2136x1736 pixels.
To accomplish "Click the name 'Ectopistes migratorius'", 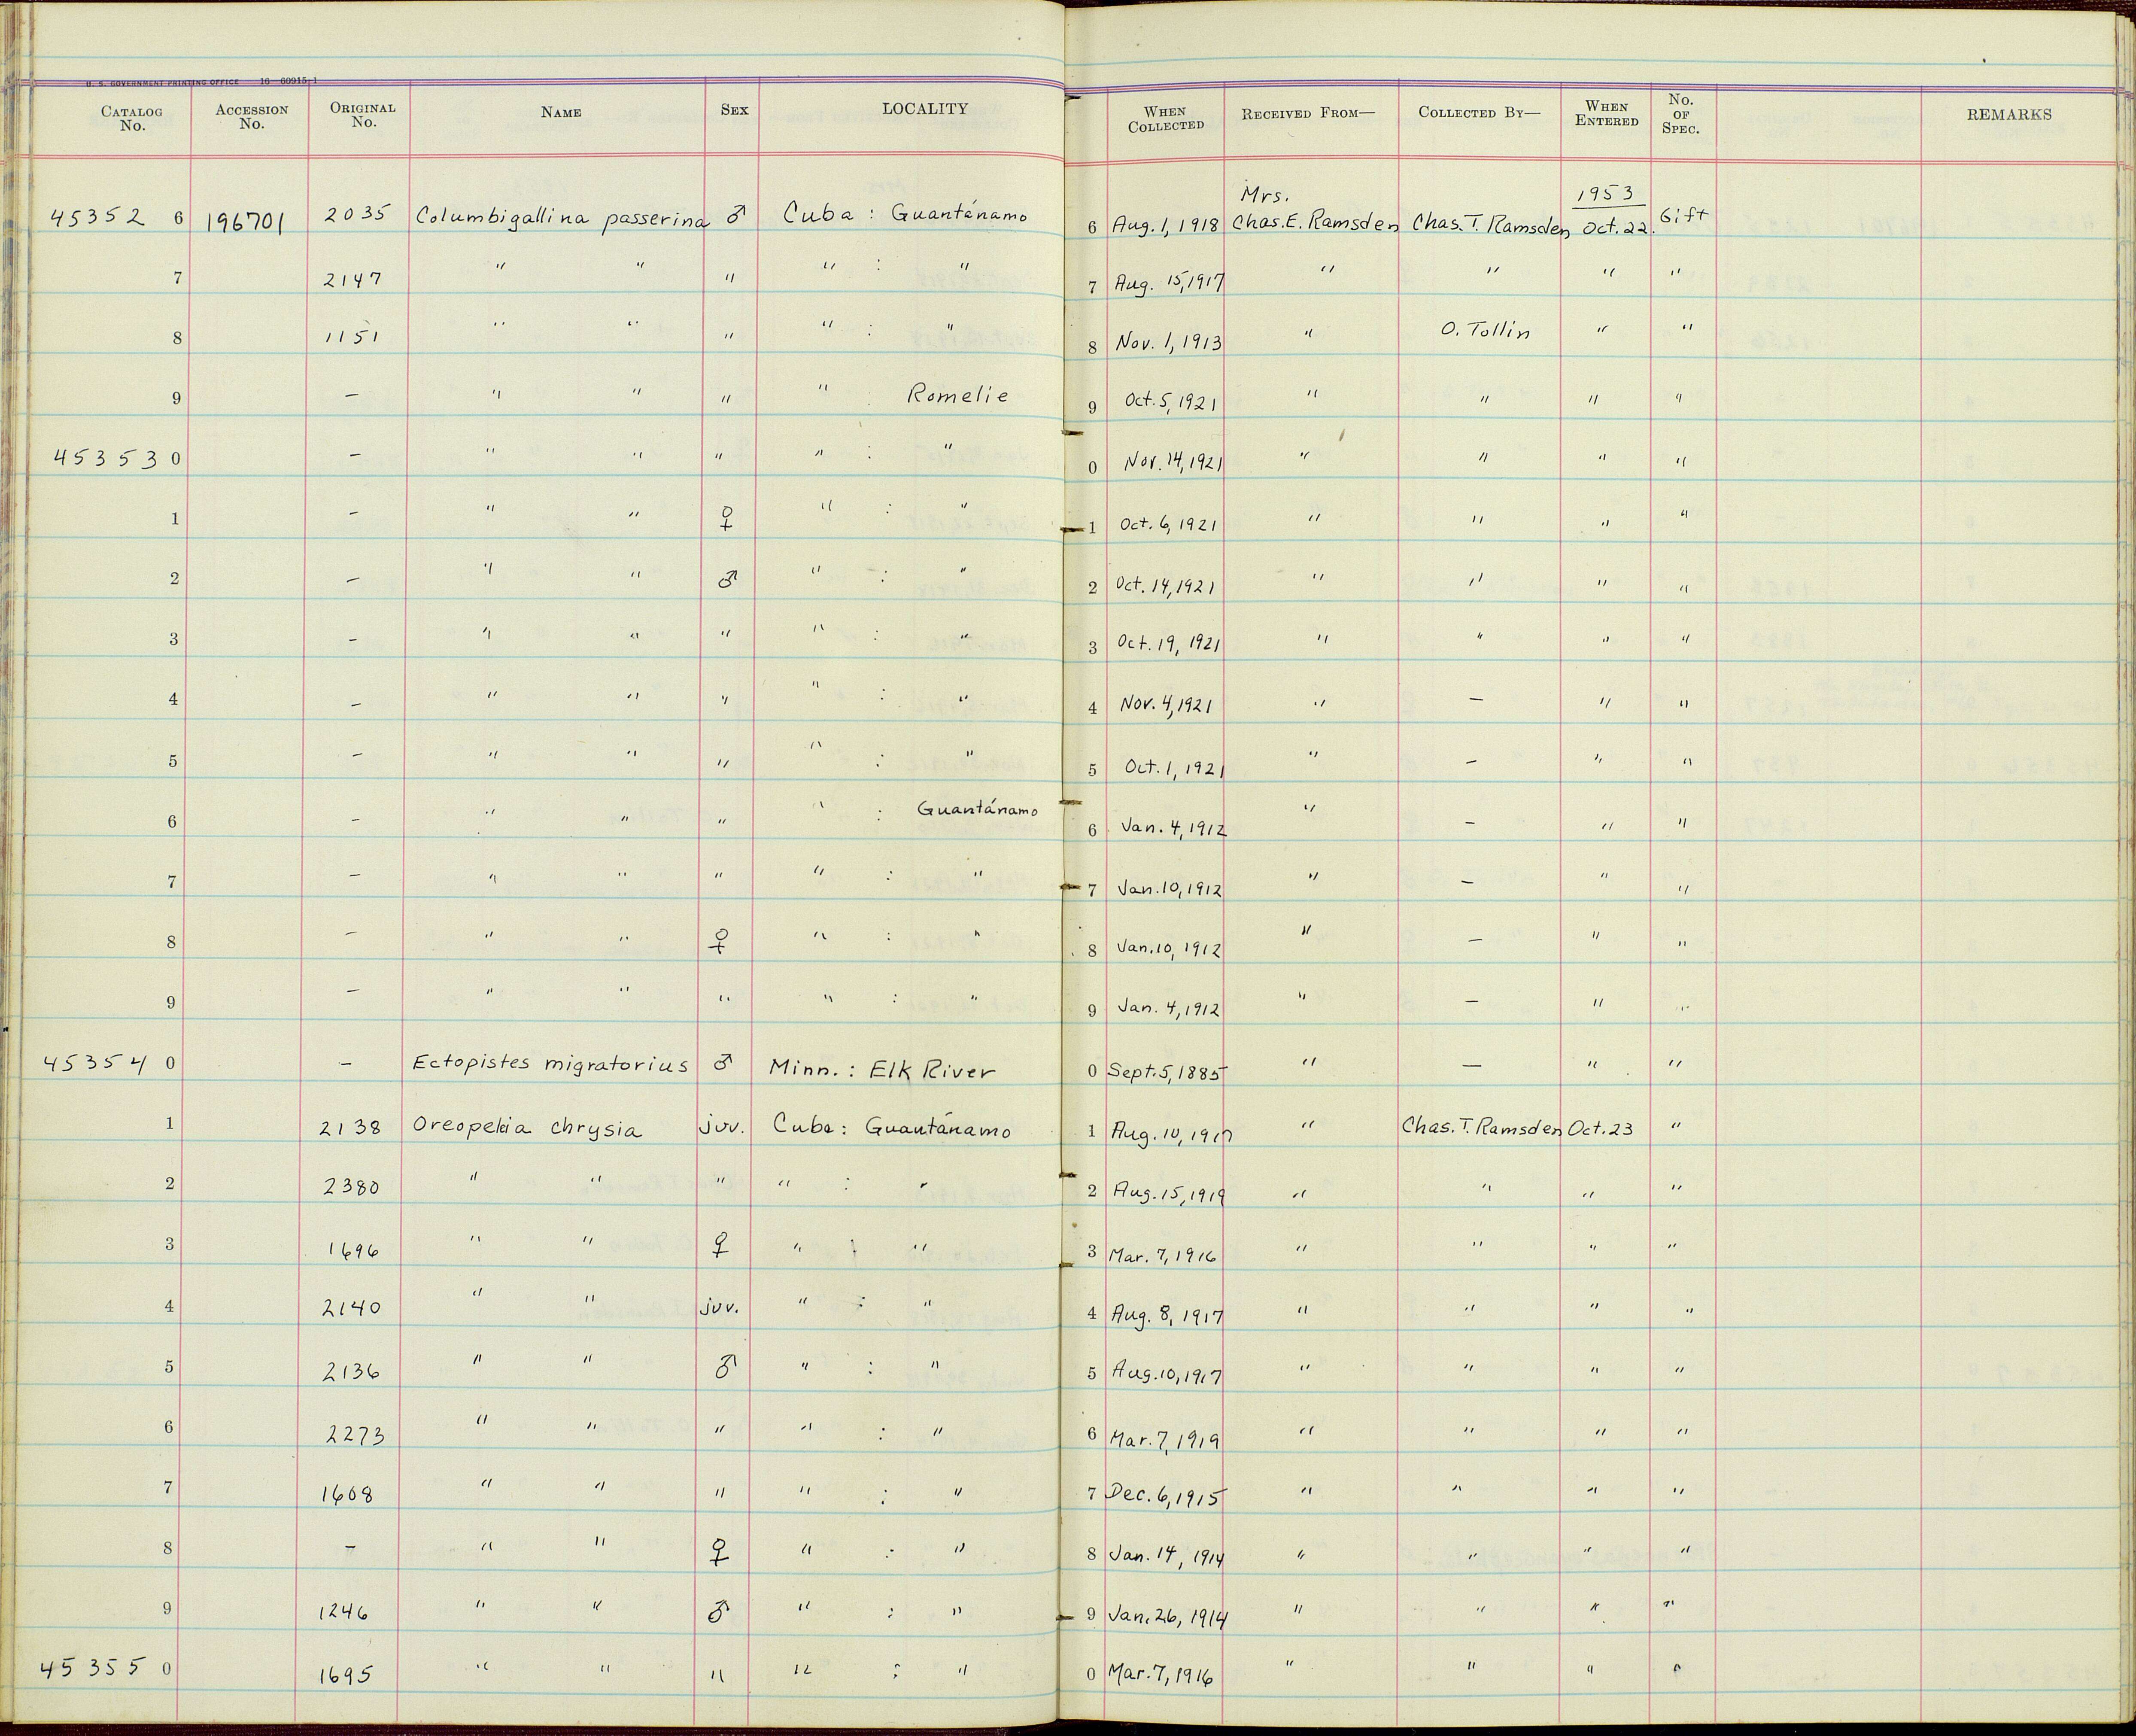I will coord(550,1064).
